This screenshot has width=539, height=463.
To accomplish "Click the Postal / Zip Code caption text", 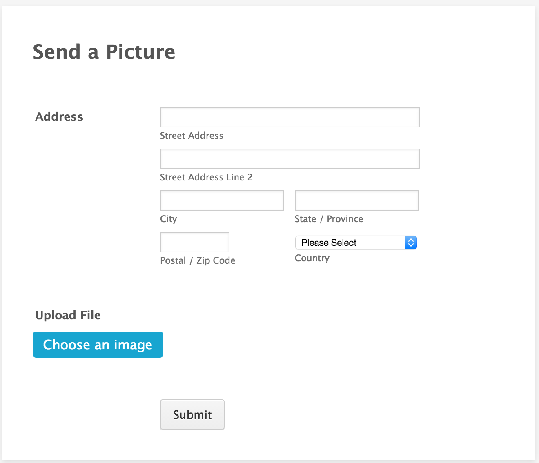I will (198, 260).
